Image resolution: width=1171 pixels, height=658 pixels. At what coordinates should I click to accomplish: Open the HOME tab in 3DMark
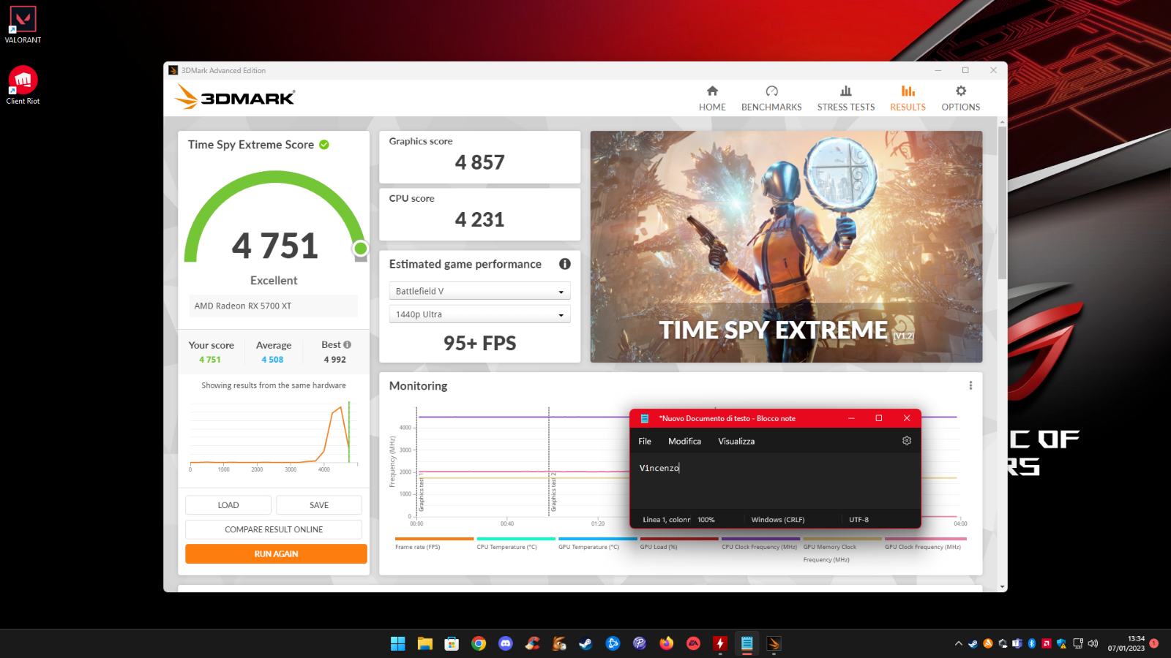pyautogui.click(x=712, y=98)
